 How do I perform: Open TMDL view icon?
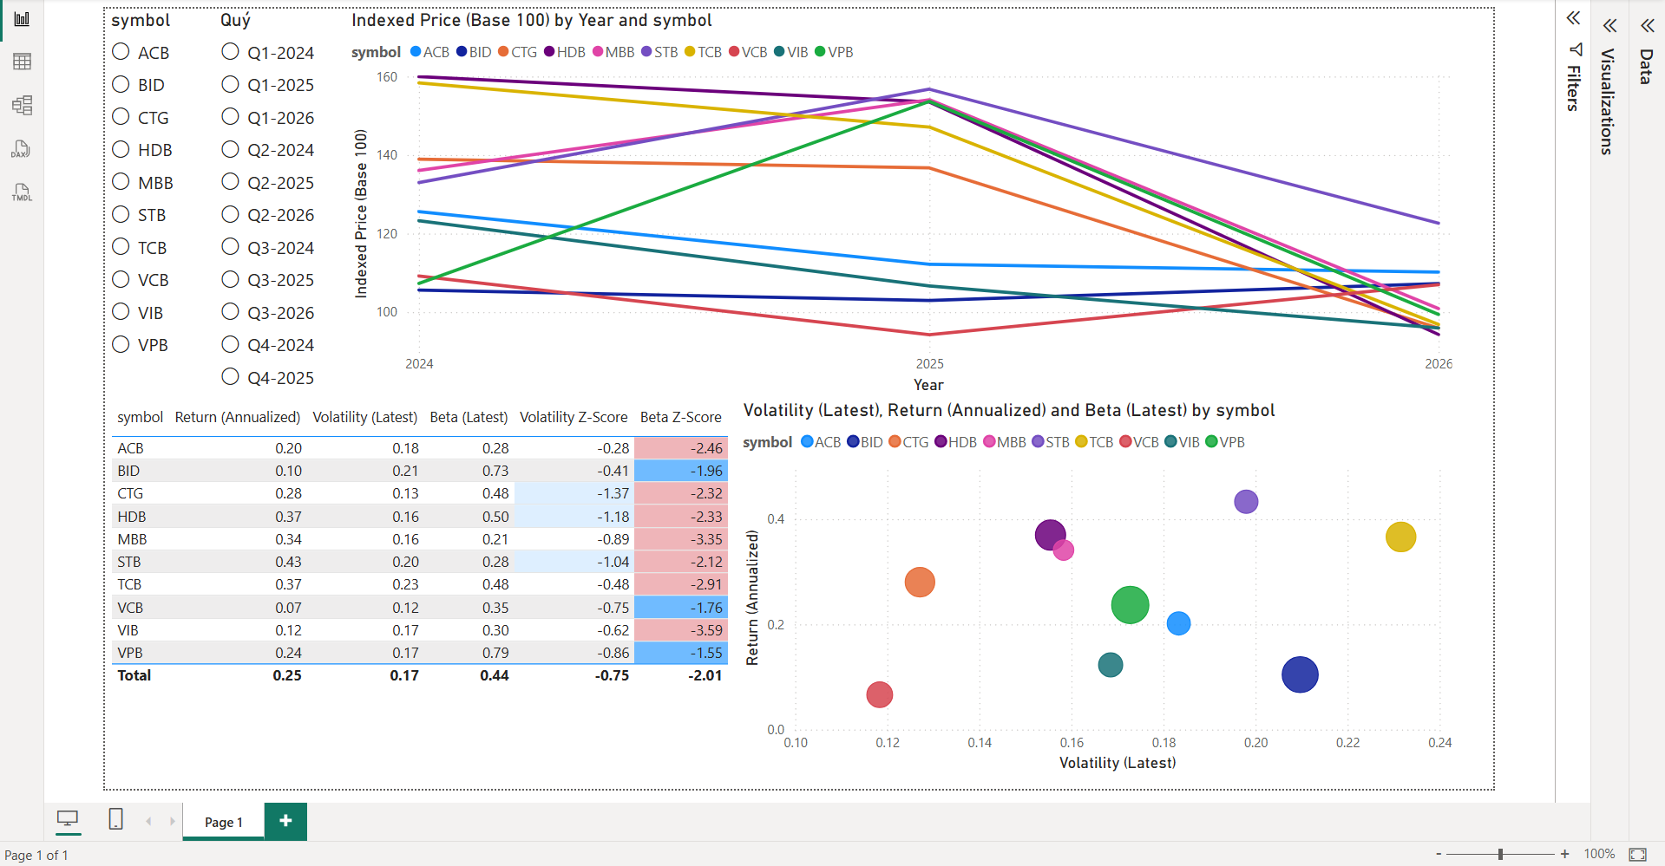click(x=22, y=192)
